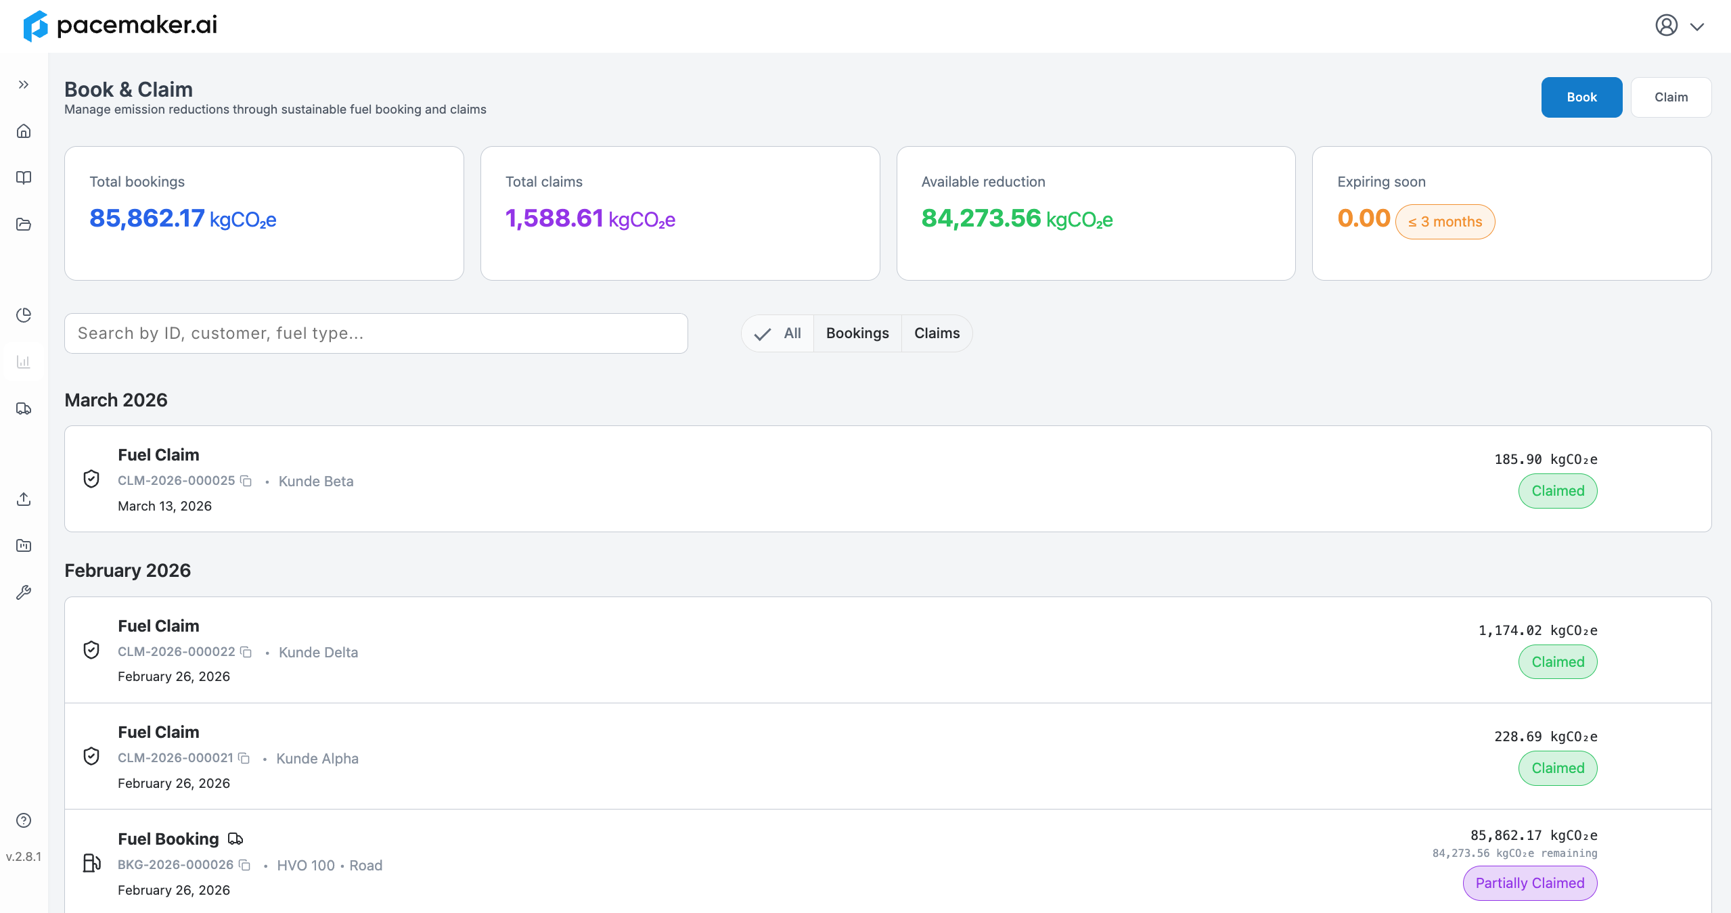
Task: Open the bar chart sidebar icon
Action: [x=24, y=362]
